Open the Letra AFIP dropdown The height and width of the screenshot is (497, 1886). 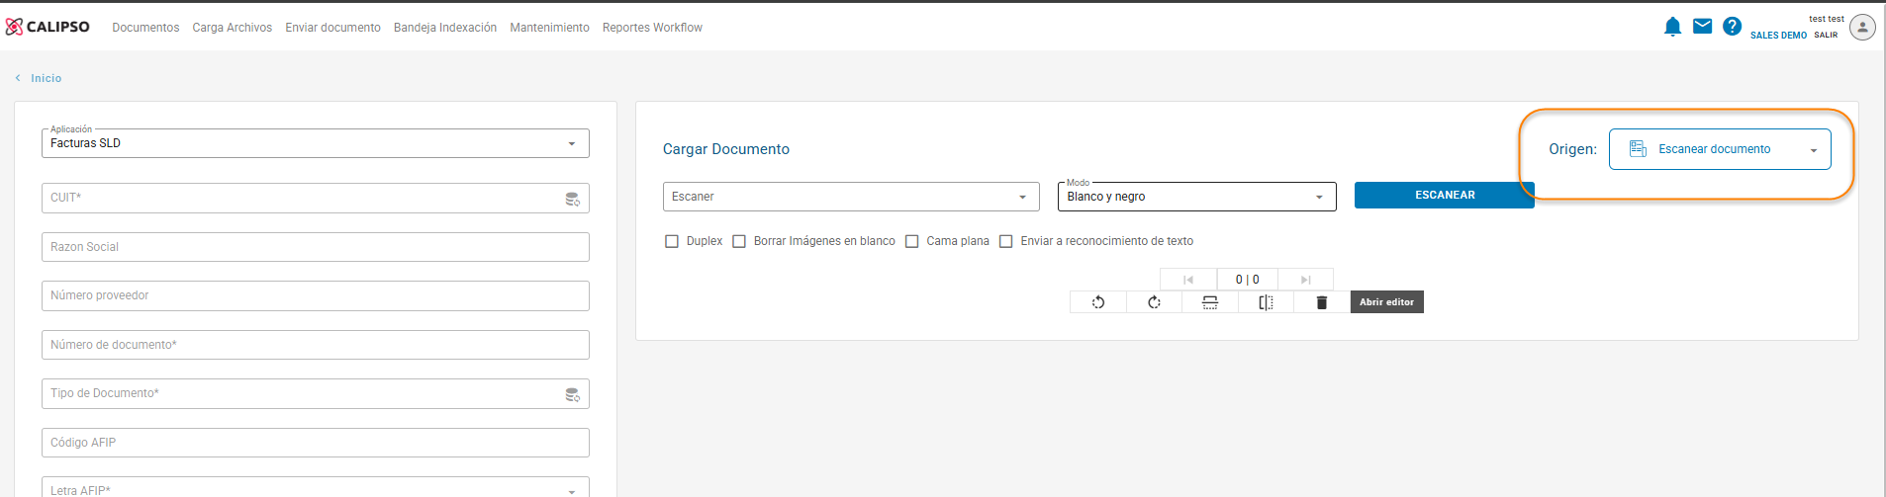316,488
